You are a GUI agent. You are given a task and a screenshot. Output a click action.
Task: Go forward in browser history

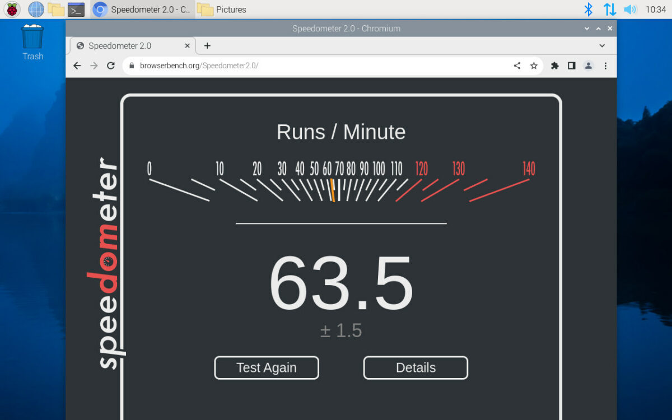pyautogui.click(x=94, y=66)
